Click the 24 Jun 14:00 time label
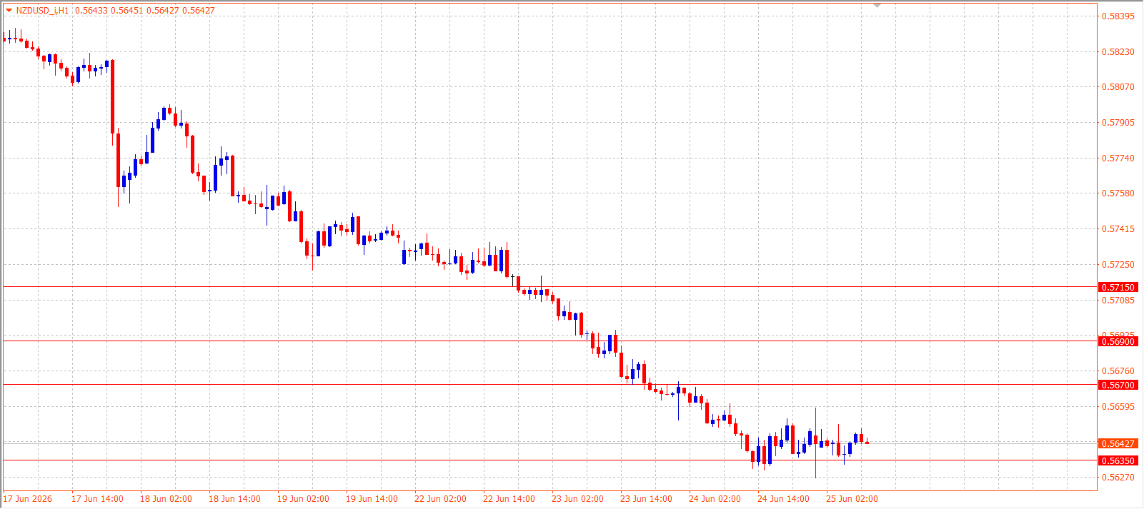Screen dimensions: 1144x509 point(783,499)
